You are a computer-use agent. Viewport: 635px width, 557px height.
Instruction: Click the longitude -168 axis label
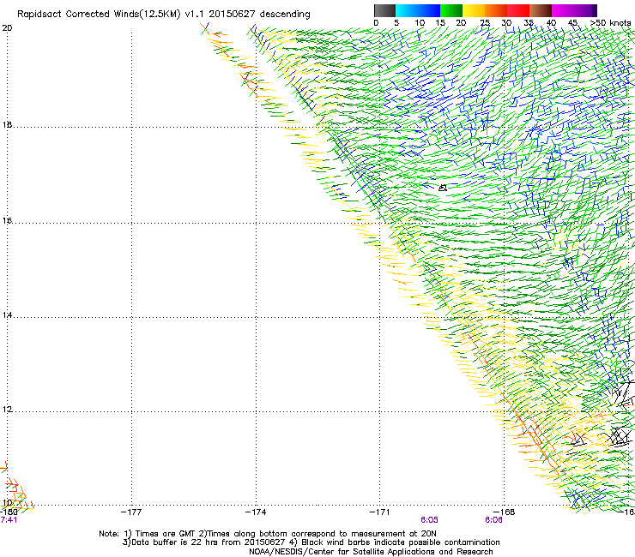(x=505, y=512)
